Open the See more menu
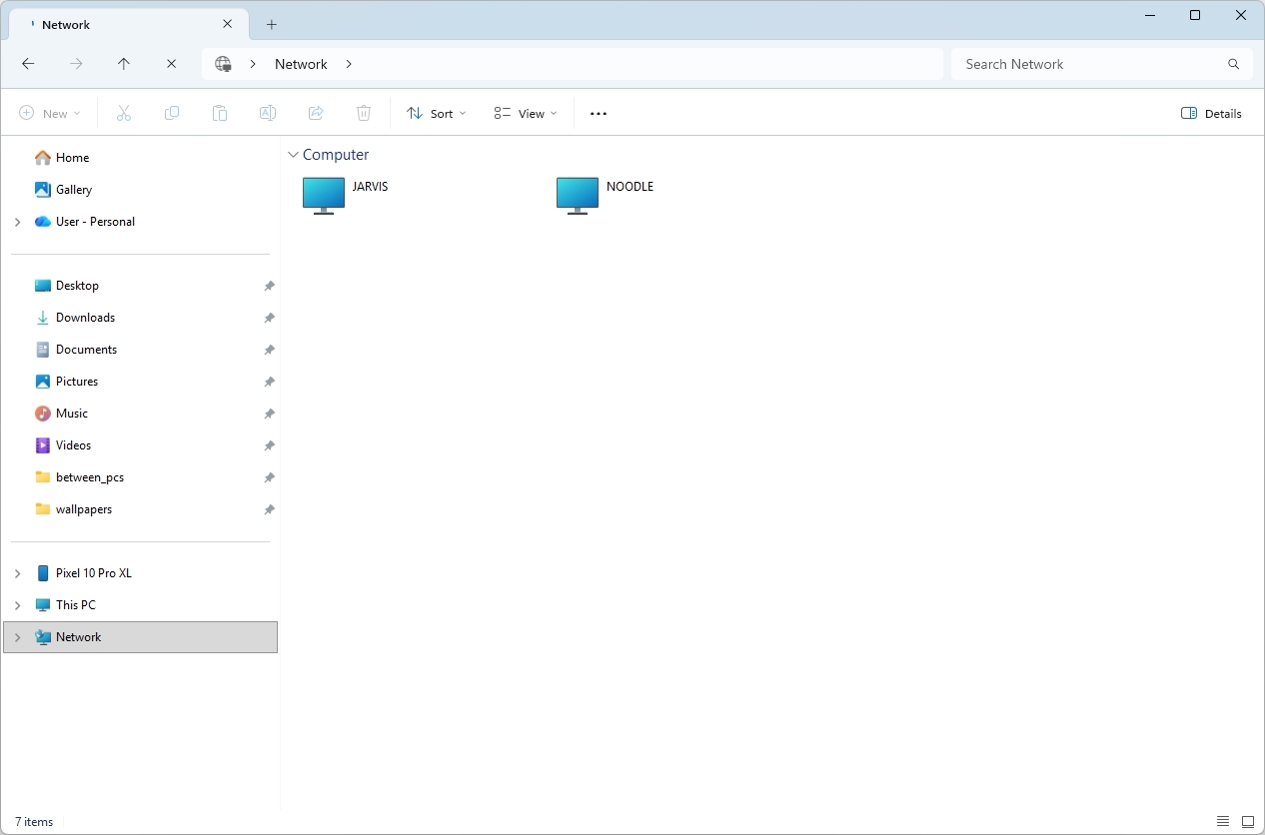Image resolution: width=1265 pixels, height=835 pixels. (598, 113)
